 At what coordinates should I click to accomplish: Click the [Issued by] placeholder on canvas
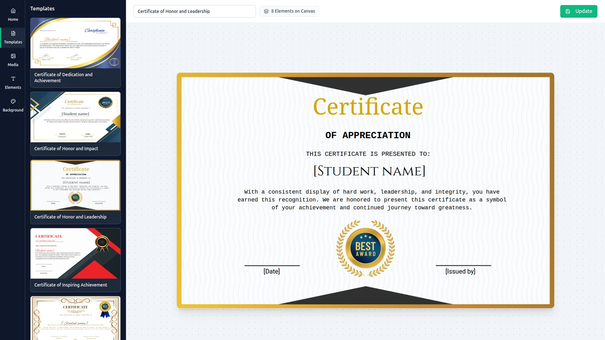(x=460, y=271)
